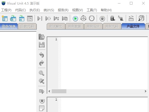
Task: Click the horizontal scrollbar thumb in editor
Action: coord(59,91)
